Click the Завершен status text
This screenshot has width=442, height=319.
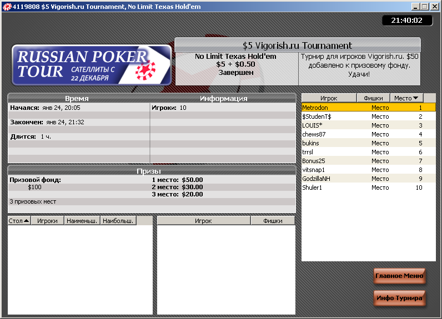pos(236,73)
